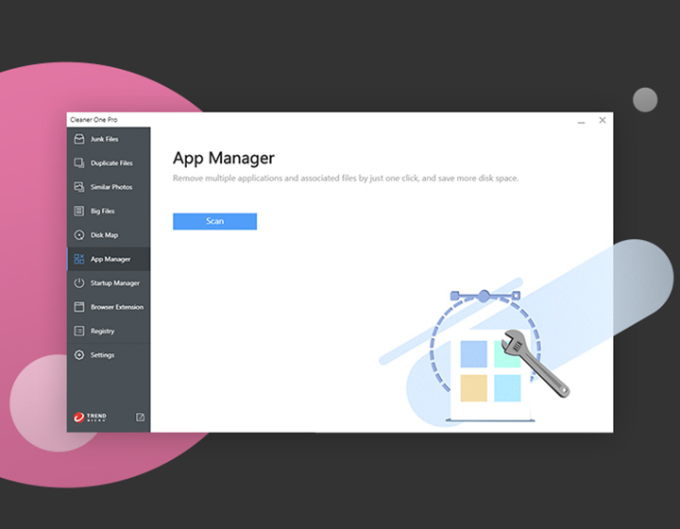Select the Similar Photos picture icon
This screenshot has width=680, height=529.
click(x=80, y=187)
